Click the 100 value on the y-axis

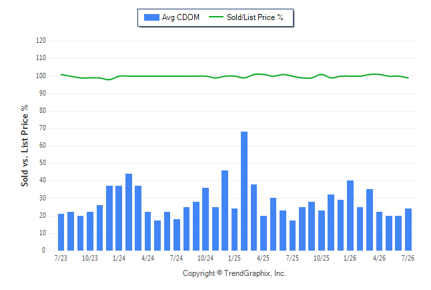(x=41, y=76)
